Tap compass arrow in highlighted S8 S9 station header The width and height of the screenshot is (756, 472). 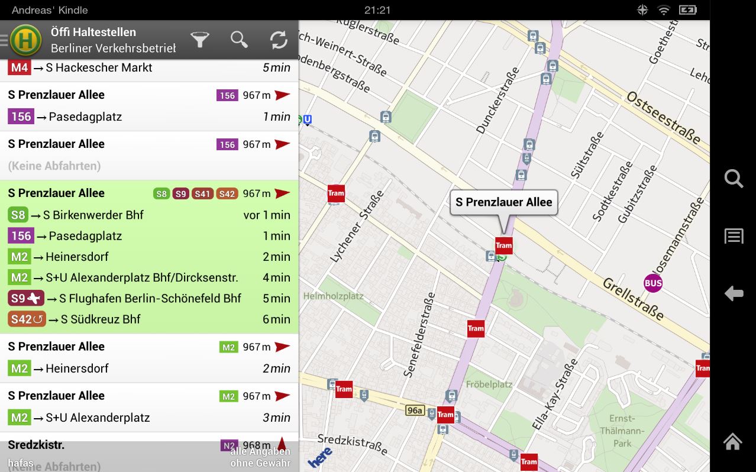(282, 193)
